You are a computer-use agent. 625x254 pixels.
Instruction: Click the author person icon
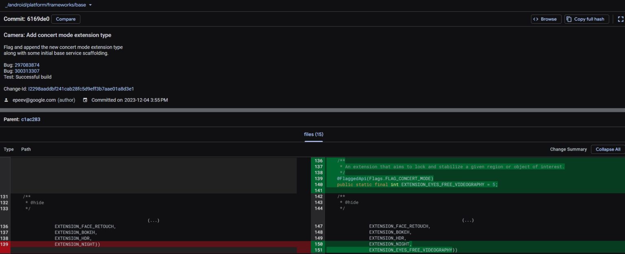pos(6,100)
